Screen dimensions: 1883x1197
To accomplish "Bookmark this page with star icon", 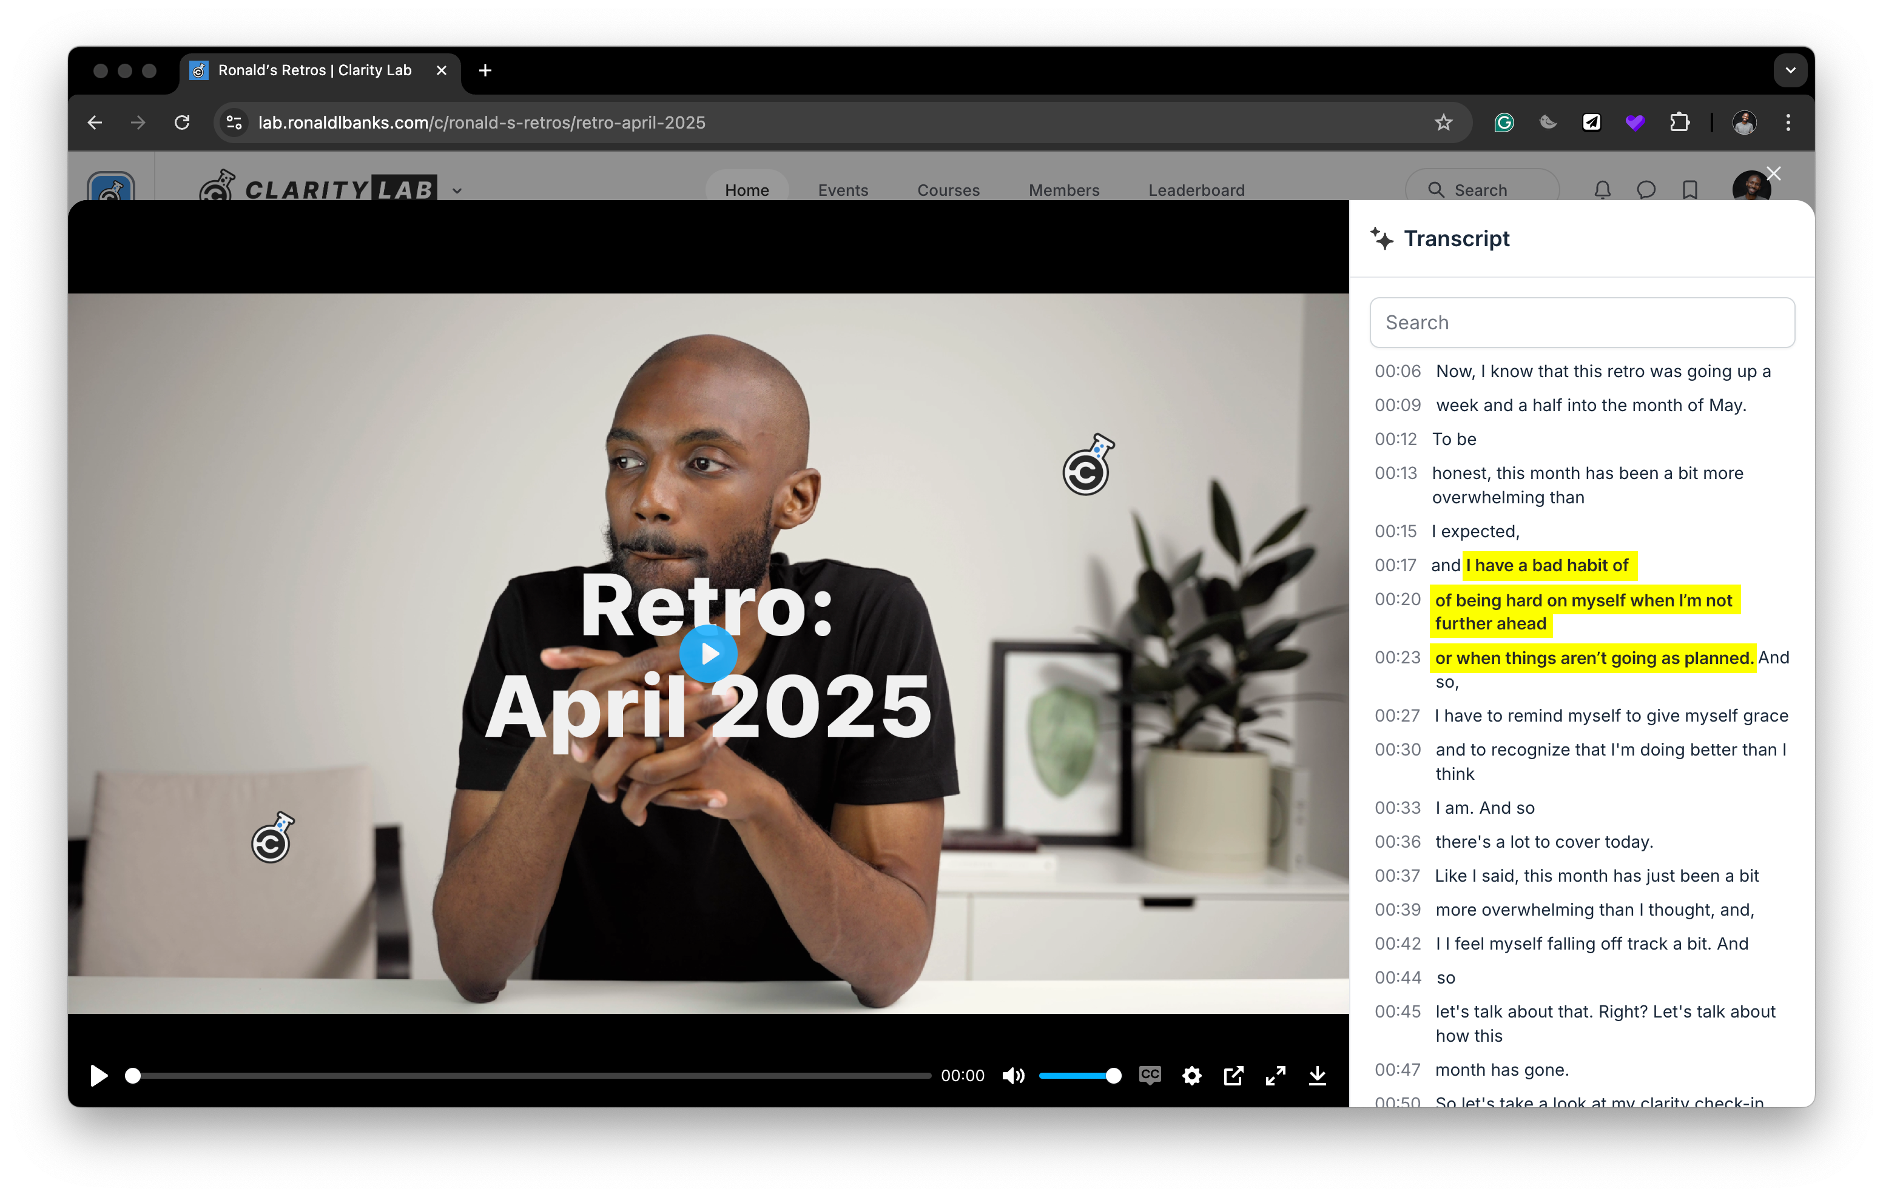I will 1443,122.
